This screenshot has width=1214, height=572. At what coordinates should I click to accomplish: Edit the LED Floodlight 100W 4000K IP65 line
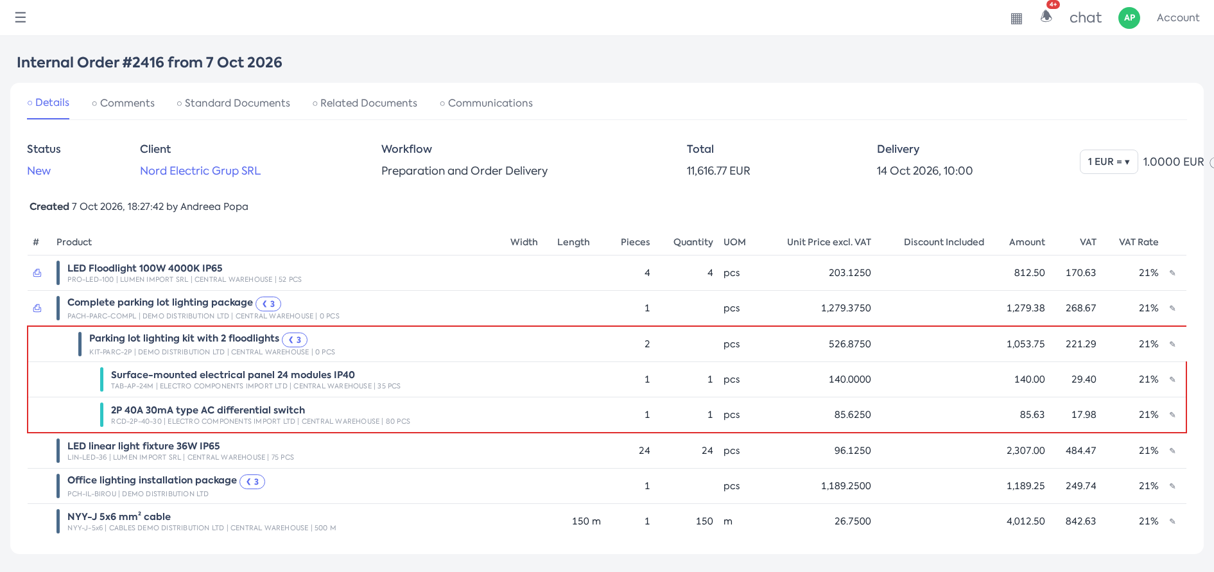pos(1172,273)
